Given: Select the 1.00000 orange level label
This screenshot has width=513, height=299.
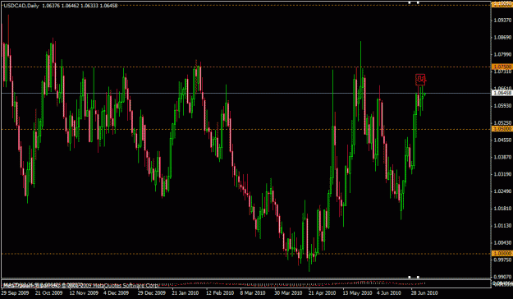Looking at the screenshot, I should coord(502,254).
